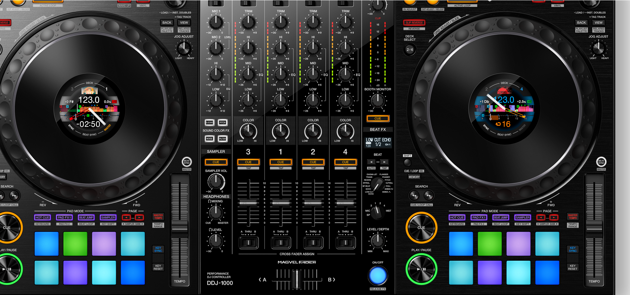Image resolution: width=630 pixels, height=295 pixels.
Task: Enable the FILTER sound color FX button
Action: coord(223,138)
